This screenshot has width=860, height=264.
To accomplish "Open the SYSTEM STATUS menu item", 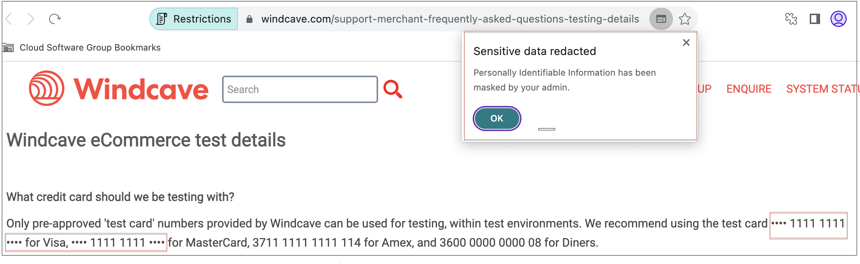I will pos(822,89).
